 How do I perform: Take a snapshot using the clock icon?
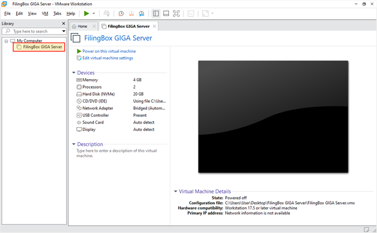[x=121, y=14]
